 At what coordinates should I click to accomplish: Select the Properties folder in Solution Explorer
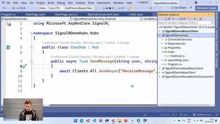(174, 48)
